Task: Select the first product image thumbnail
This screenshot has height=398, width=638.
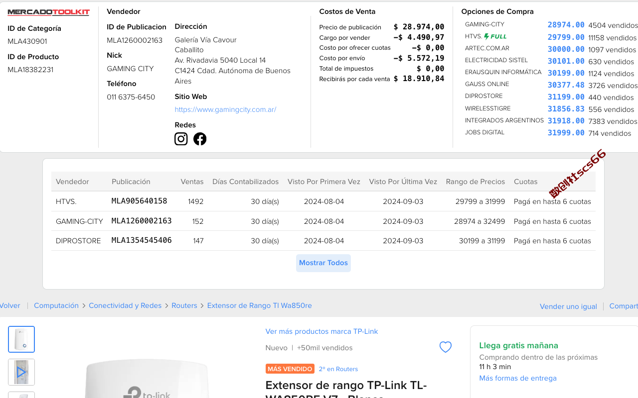Action: [21, 339]
